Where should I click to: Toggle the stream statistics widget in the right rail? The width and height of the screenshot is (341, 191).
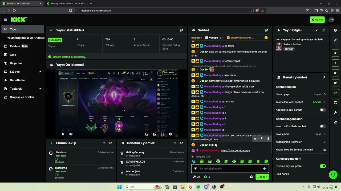coord(335,93)
